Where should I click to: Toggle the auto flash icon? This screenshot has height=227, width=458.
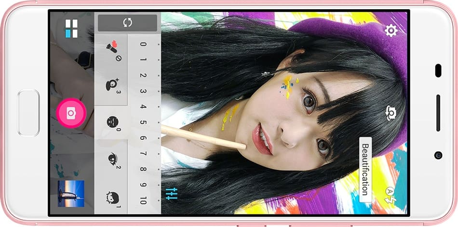[x=391, y=195]
